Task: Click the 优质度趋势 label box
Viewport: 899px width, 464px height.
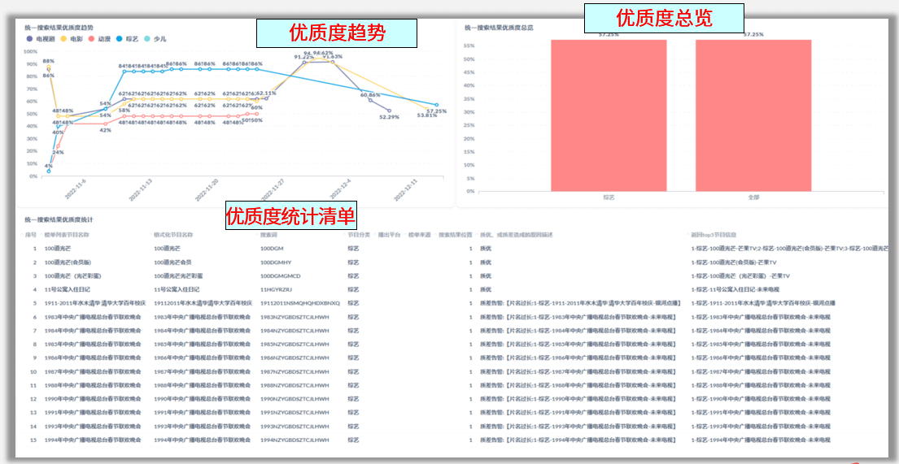Action: click(337, 33)
